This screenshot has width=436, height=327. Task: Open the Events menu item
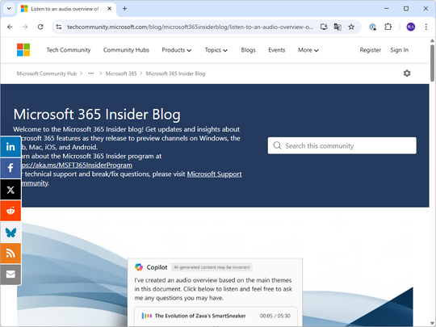[277, 50]
